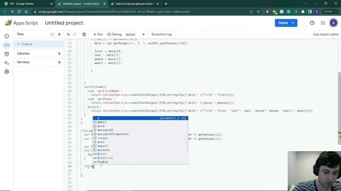Go forward in the browser

pos(12,12)
